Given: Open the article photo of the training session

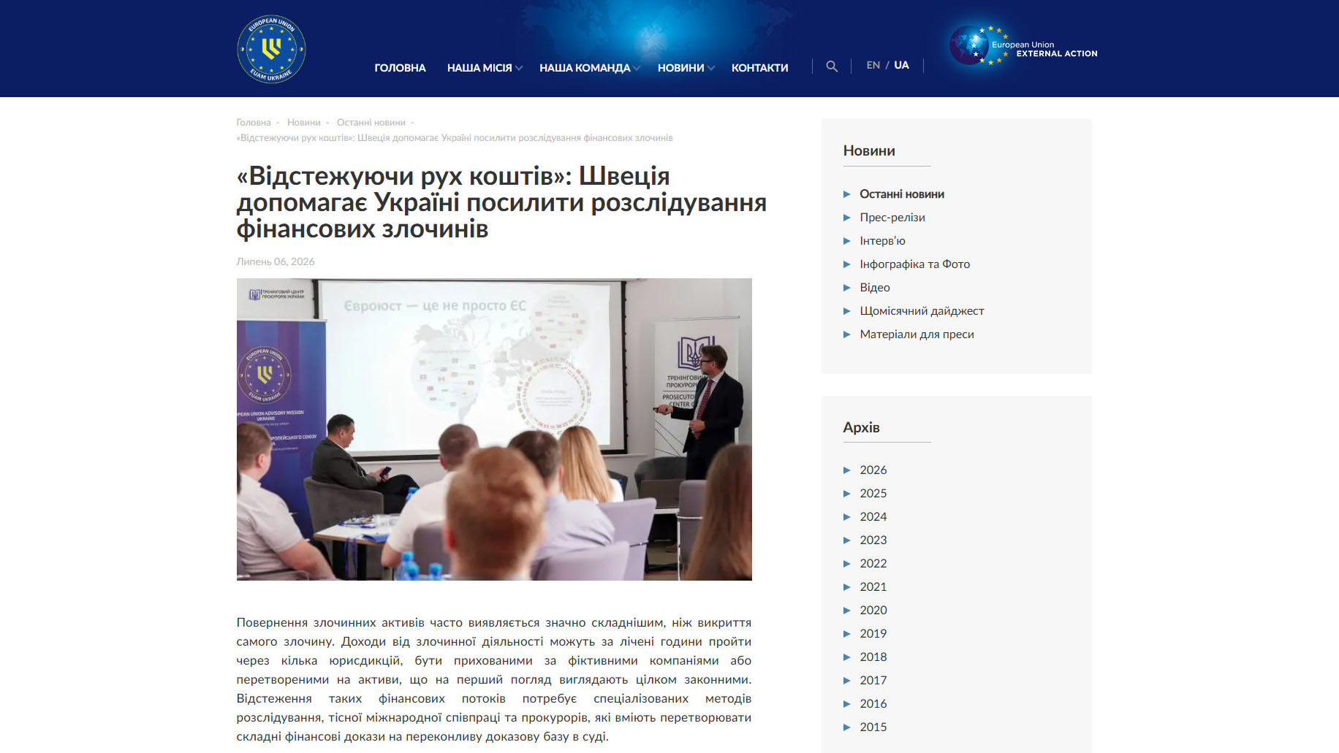Looking at the screenshot, I should [494, 429].
